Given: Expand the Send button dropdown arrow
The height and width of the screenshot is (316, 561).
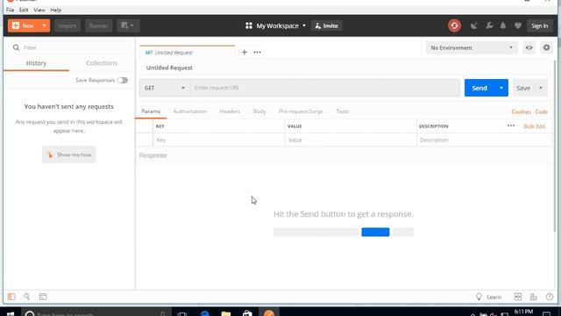Looking at the screenshot, I should pos(501,88).
